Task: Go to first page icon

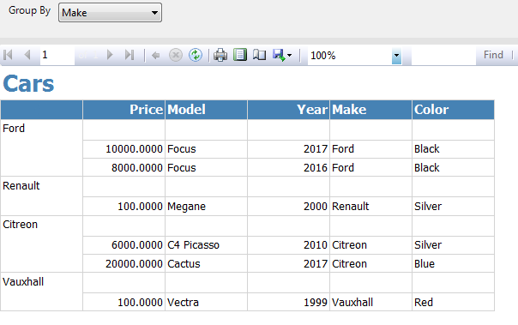Action: tap(8, 55)
